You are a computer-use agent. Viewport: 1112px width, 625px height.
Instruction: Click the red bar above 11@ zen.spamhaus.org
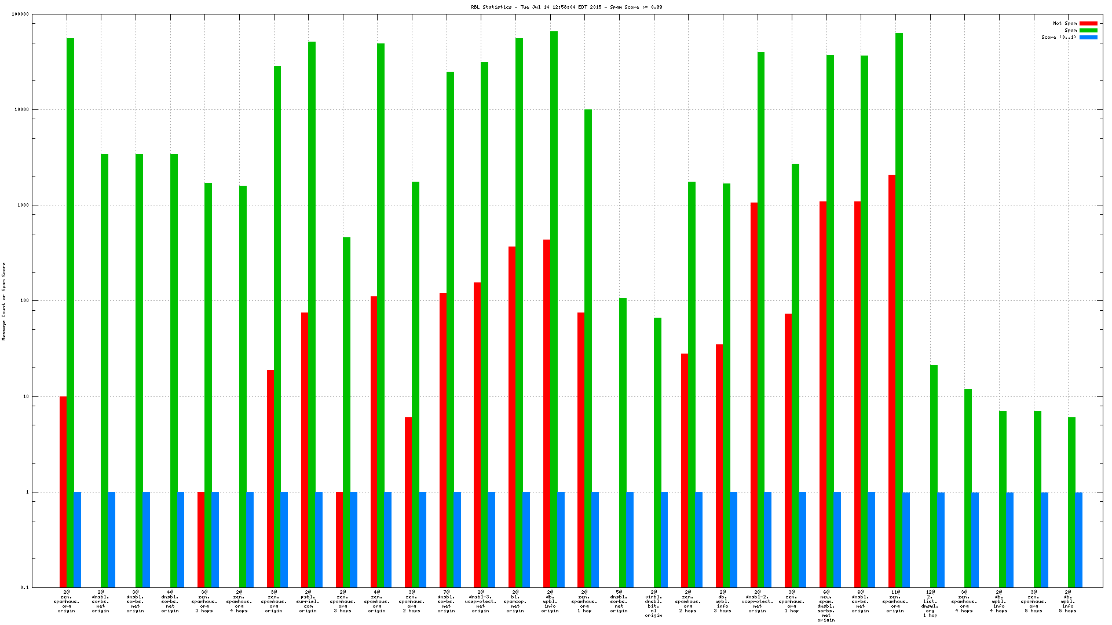892,376
